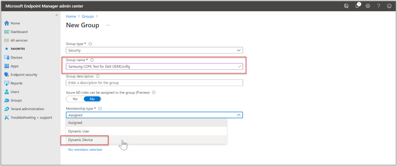Open the settings gear icon
Image resolution: width=397 pixels, height=166 pixels.
tap(368, 6)
